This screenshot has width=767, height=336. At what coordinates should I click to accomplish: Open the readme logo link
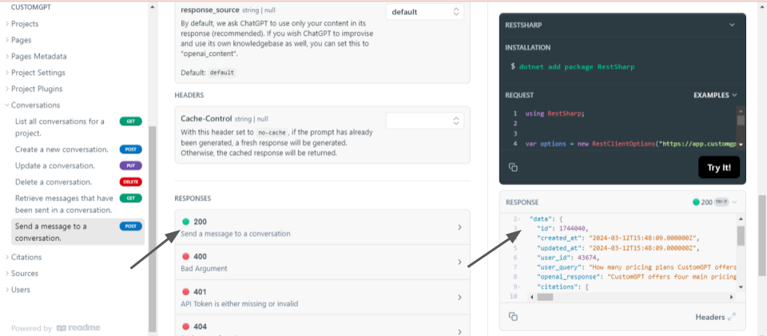pos(78,328)
